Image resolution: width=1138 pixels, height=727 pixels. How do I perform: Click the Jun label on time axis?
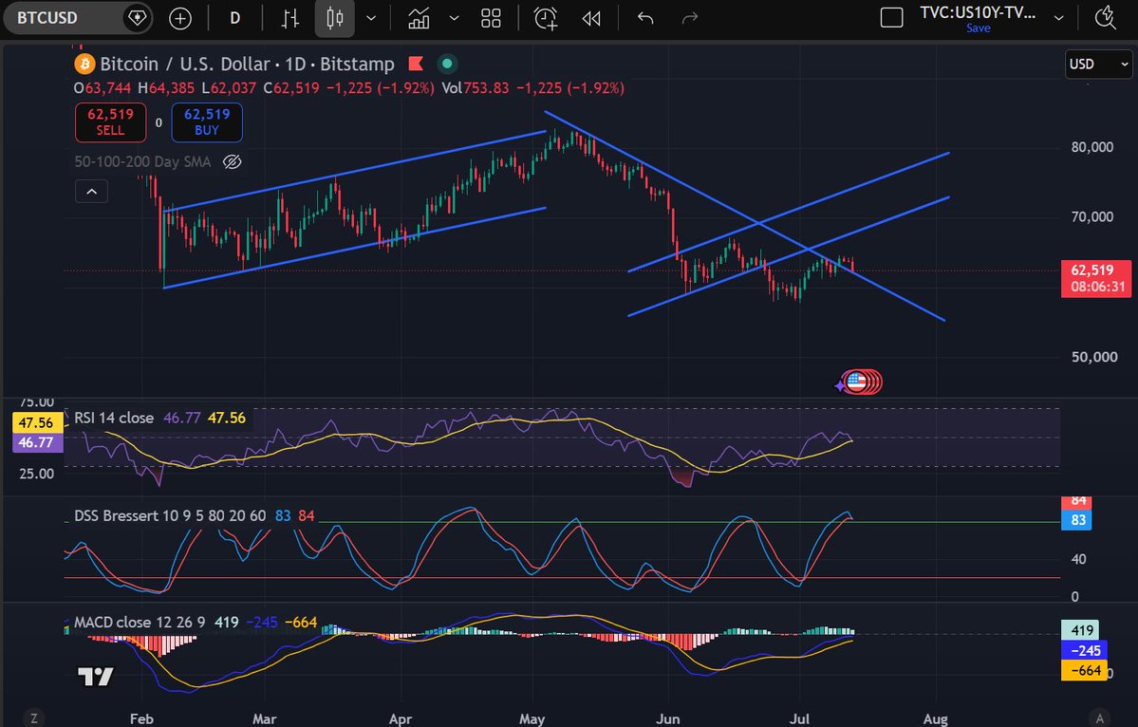point(667,719)
